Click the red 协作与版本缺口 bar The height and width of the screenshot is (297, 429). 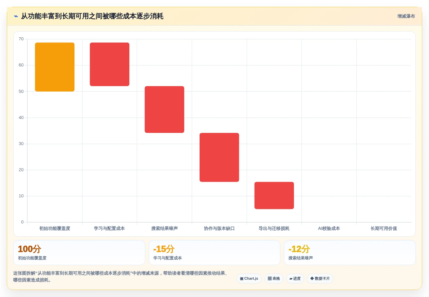[219, 157]
